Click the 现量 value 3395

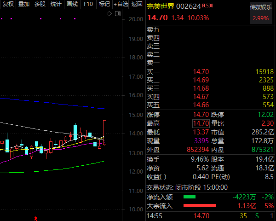coord(201,141)
